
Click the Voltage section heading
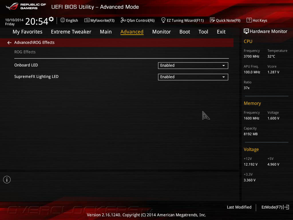click(x=251, y=150)
